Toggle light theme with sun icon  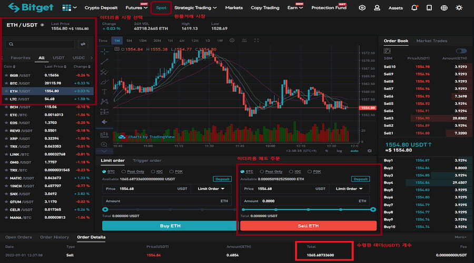pyautogui.click(x=459, y=8)
